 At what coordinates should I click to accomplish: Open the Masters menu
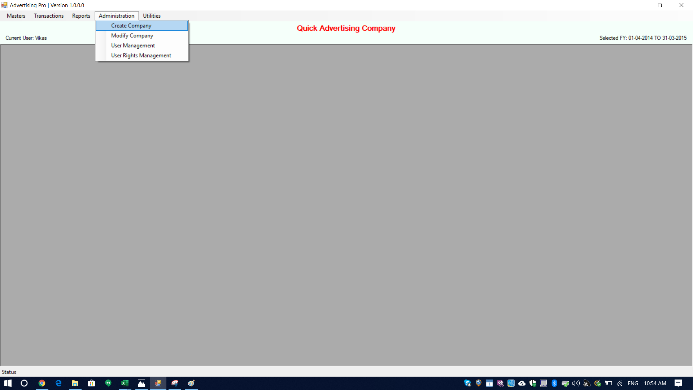click(16, 16)
